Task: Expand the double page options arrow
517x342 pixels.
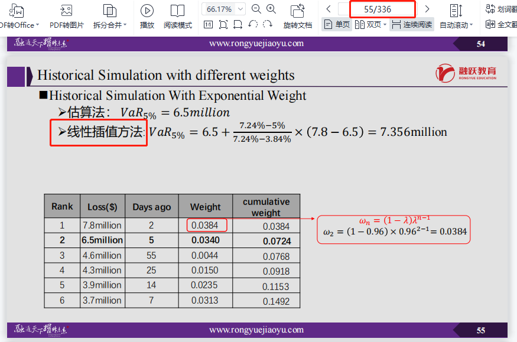Action: [x=385, y=25]
